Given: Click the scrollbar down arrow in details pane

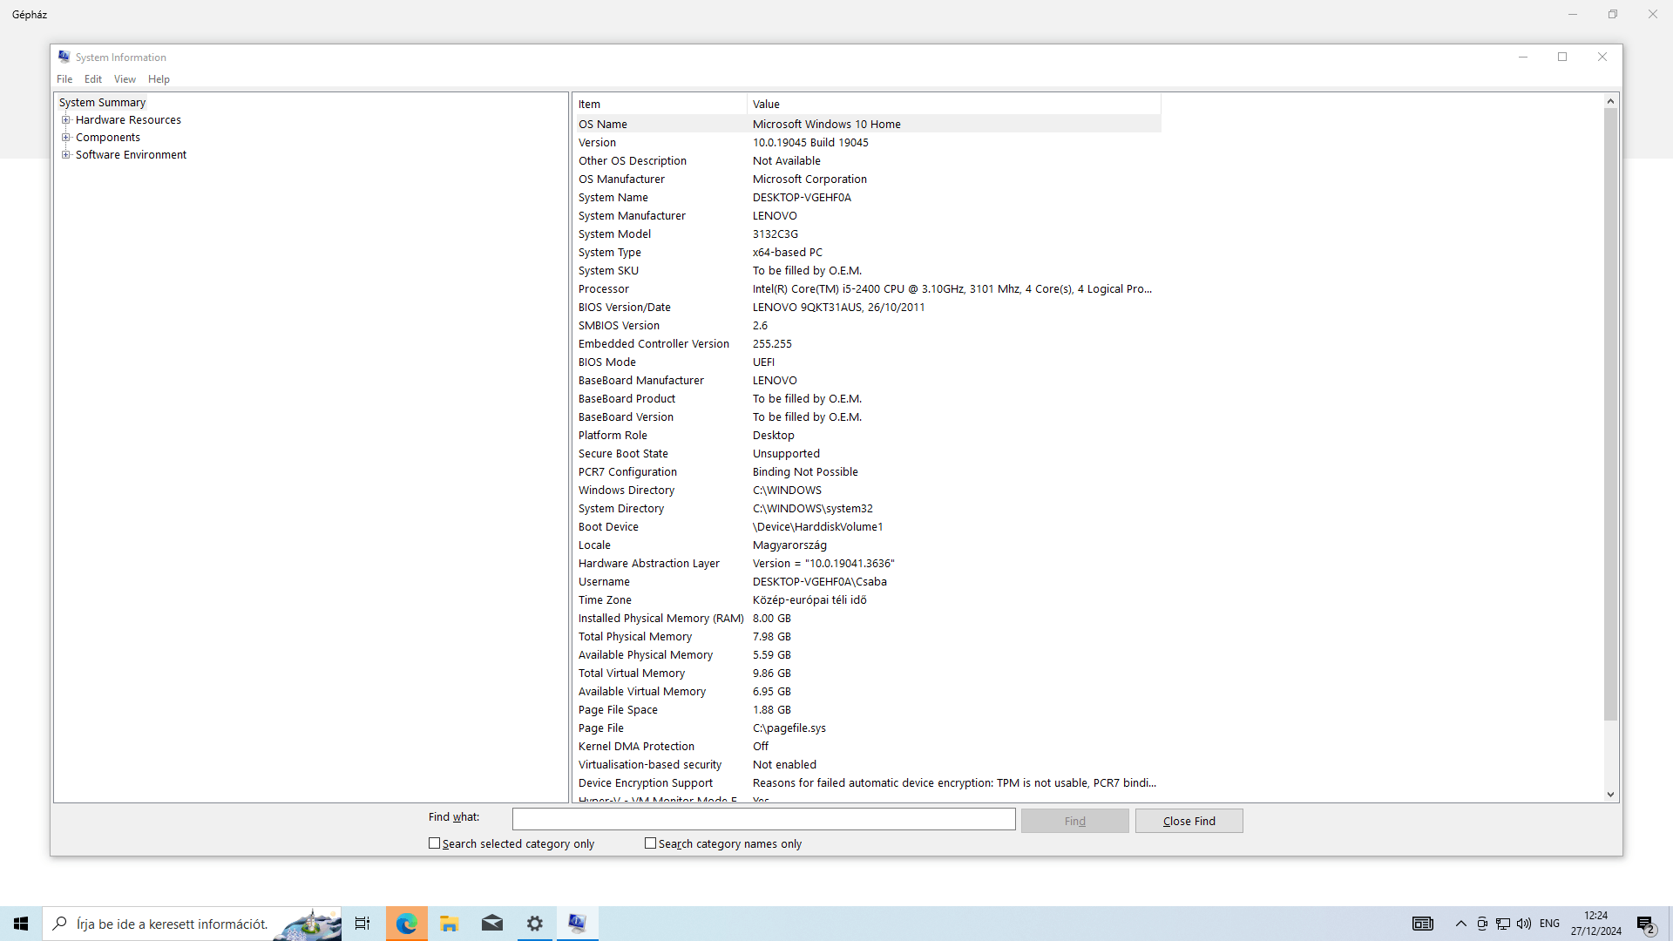Looking at the screenshot, I should point(1610,794).
